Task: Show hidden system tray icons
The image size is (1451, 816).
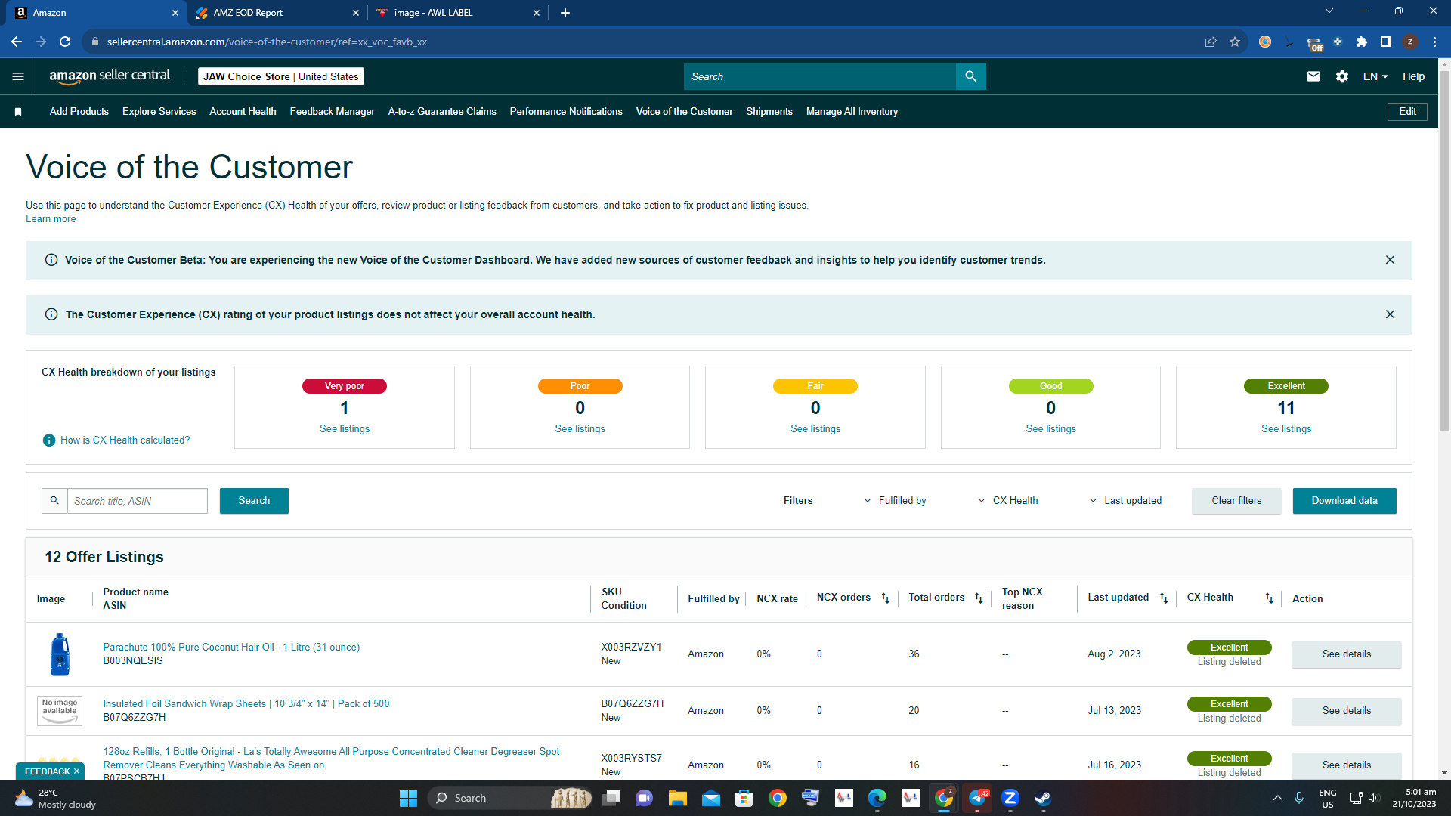Action: pyautogui.click(x=1278, y=798)
